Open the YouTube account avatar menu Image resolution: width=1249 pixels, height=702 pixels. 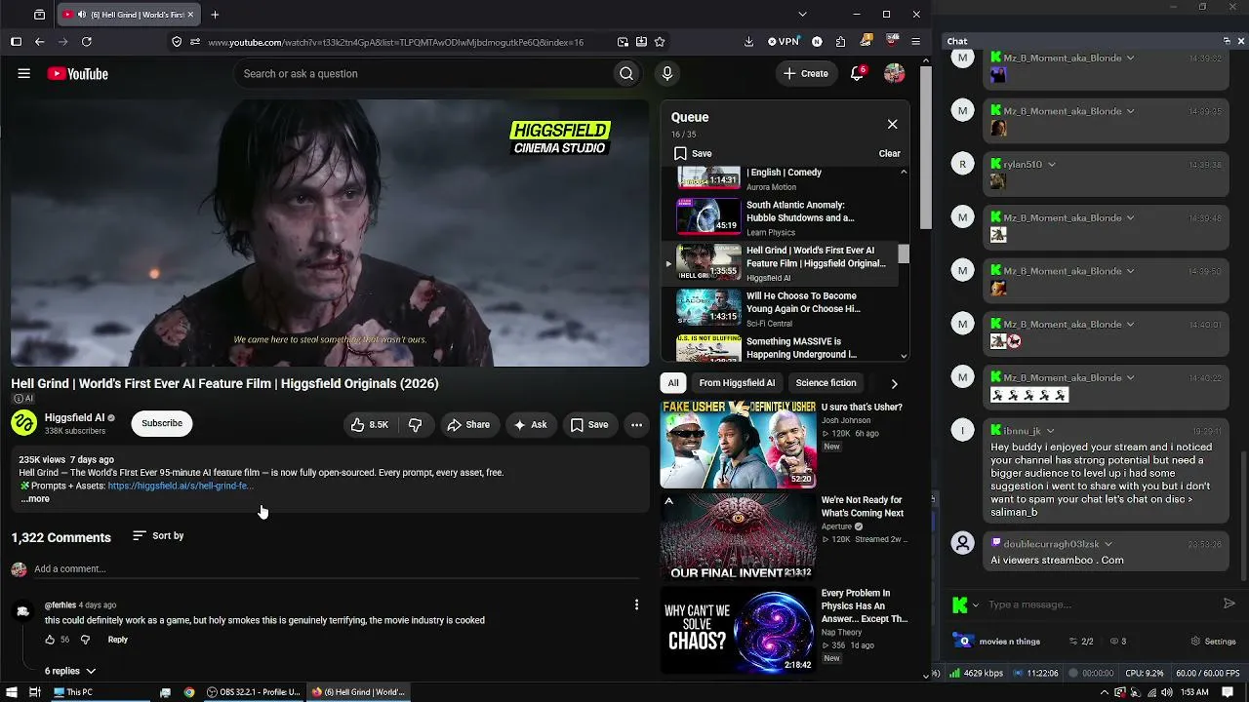[x=894, y=73]
